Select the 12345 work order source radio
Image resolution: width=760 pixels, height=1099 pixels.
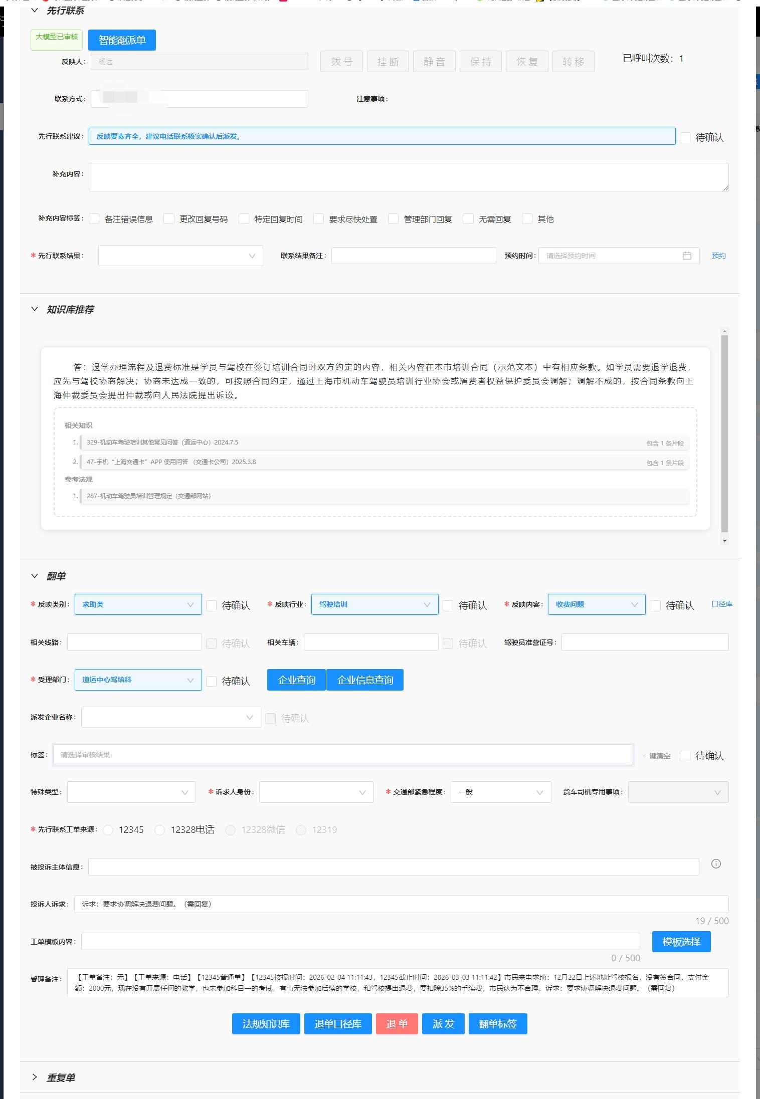tap(108, 830)
